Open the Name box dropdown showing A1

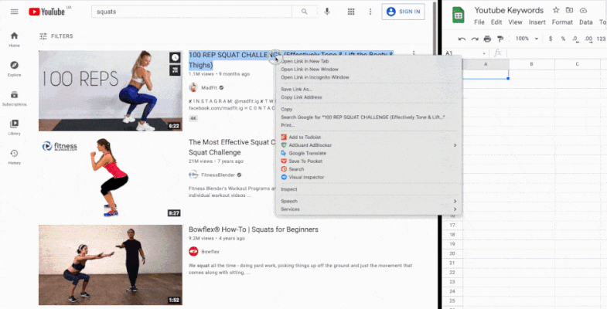click(484, 53)
